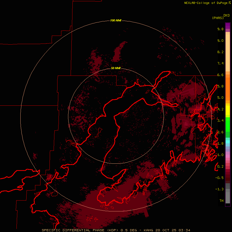Pick the peach band of the color scale
The width and height of the screenshot is (232, 232).
[x=228, y=53]
